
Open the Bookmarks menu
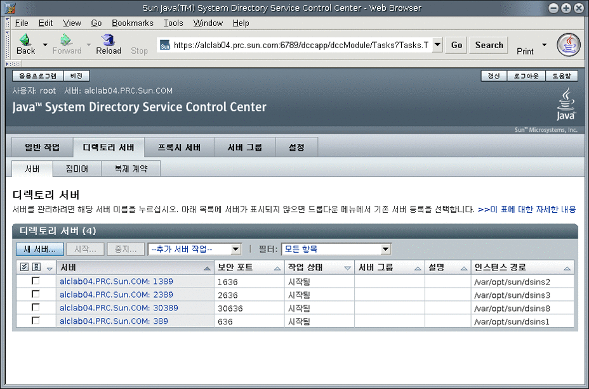click(x=133, y=23)
